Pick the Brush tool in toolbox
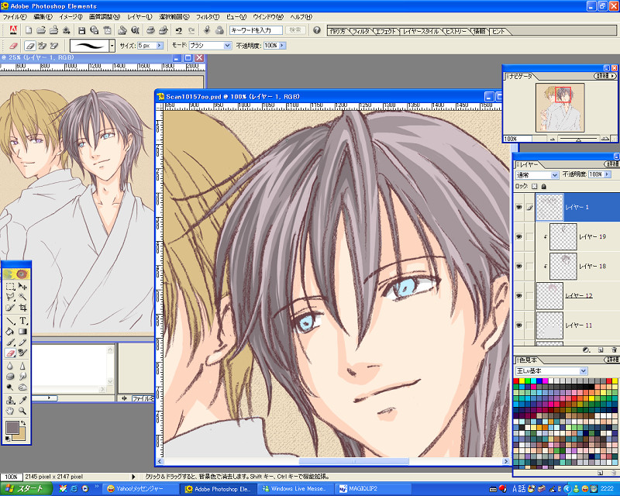Image resolution: width=620 pixels, height=496 pixels. (10, 342)
